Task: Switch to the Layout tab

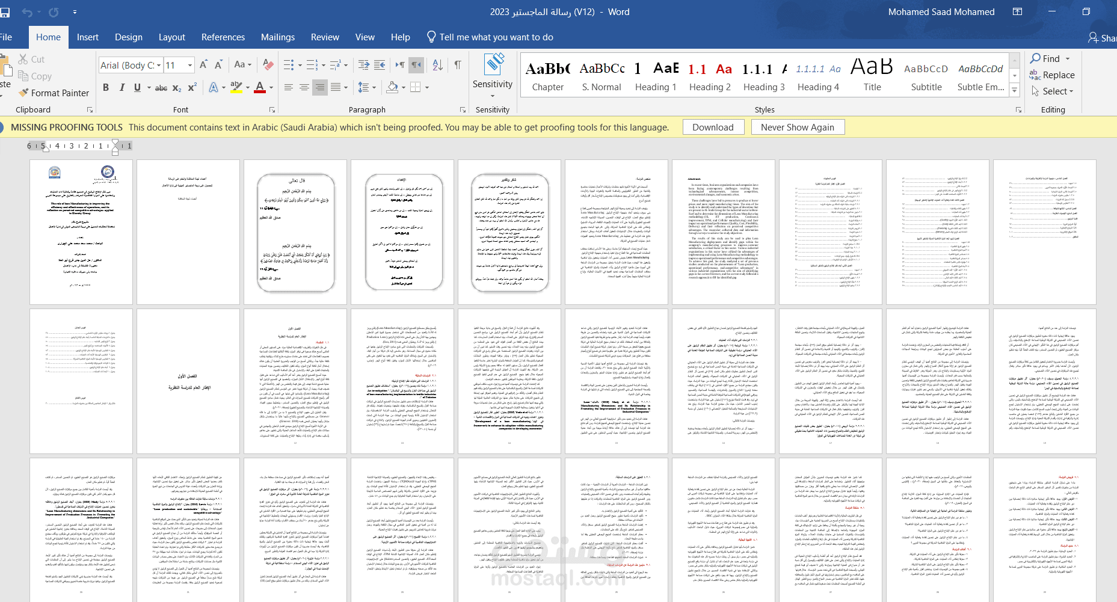Action: coord(172,37)
